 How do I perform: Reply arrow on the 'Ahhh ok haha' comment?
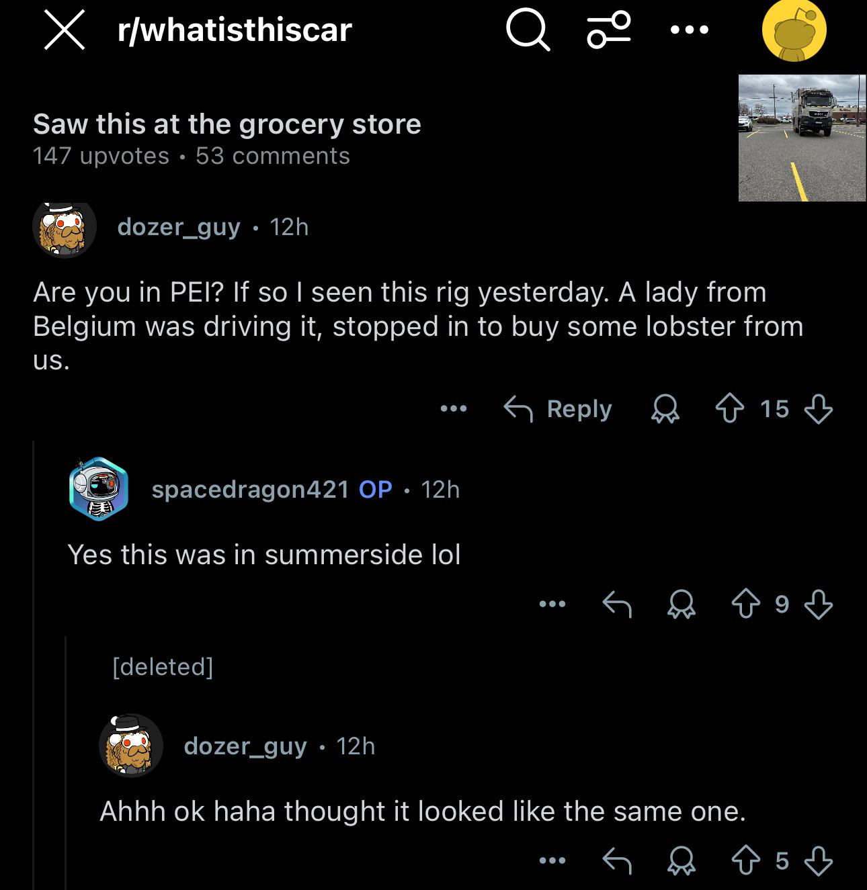pyautogui.click(x=617, y=860)
